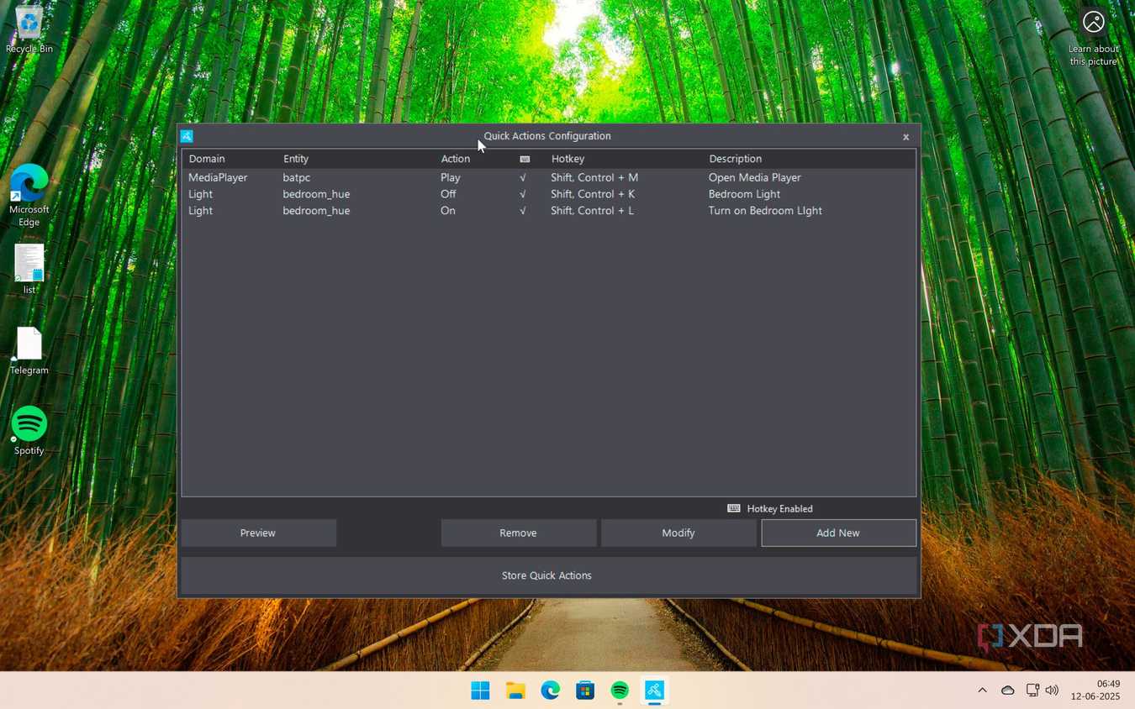Image resolution: width=1135 pixels, height=709 pixels.
Task: Sort the list by the Domain column header
Action: (207, 159)
